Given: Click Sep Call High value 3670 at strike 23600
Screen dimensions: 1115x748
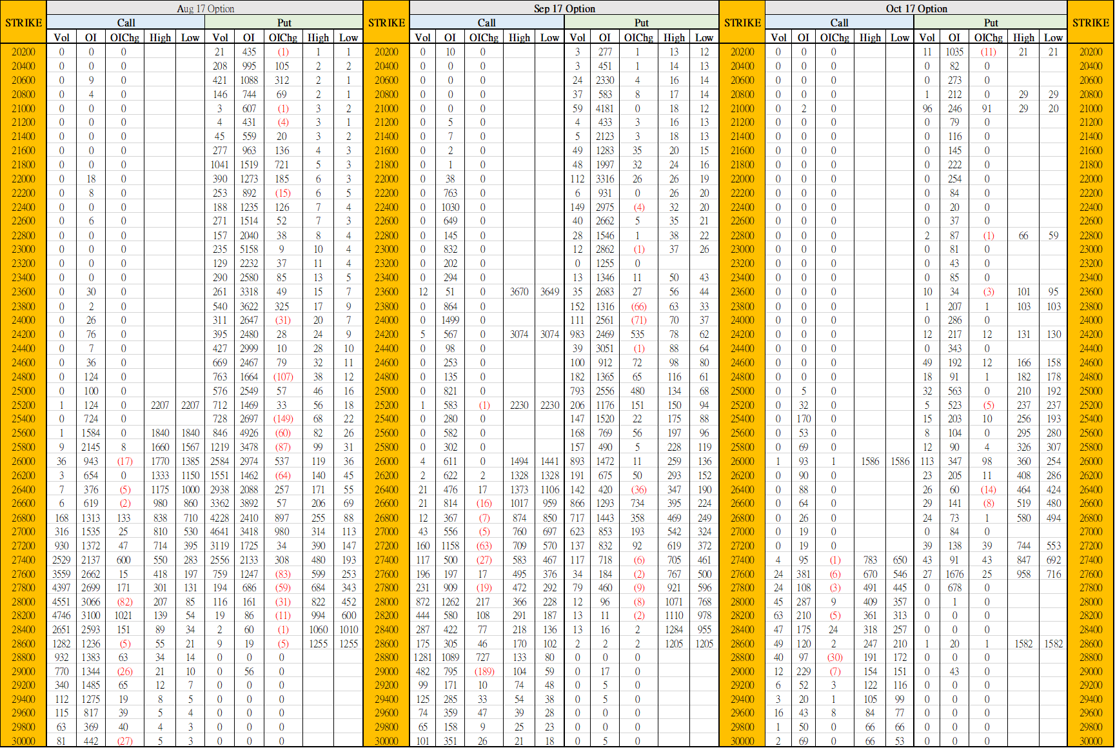Looking at the screenshot, I should tap(519, 291).
